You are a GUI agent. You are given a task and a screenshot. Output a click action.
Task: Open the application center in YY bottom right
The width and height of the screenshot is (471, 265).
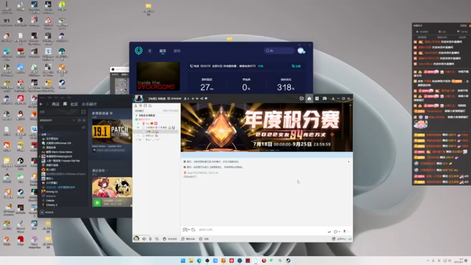pyautogui.click(x=339, y=239)
